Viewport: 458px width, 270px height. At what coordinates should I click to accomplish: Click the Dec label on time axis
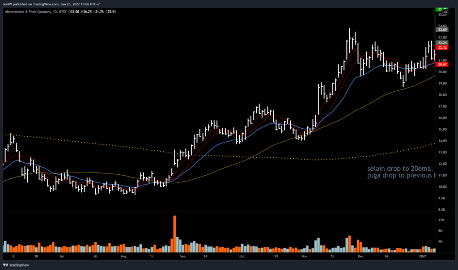(361, 257)
